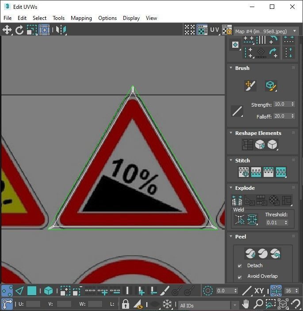Click Stitch to Average icon

pyautogui.click(x=256, y=172)
